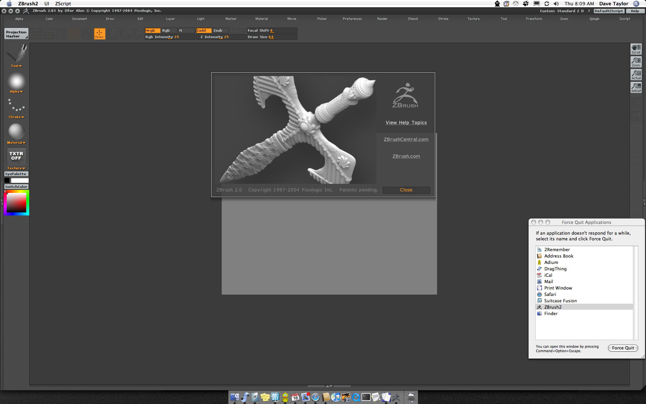
Task: Open iCal calendar in the Dock
Action: (x=295, y=397)
